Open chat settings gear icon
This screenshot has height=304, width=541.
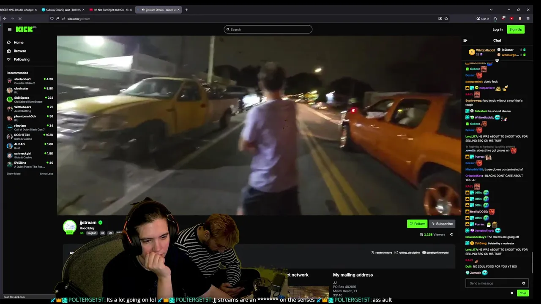[512, 293]
